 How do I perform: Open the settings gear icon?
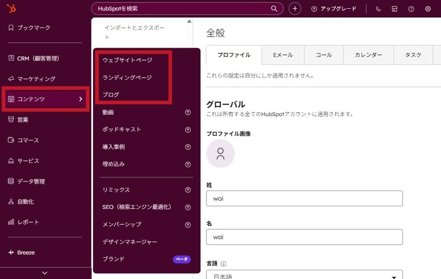pos(428,9)
